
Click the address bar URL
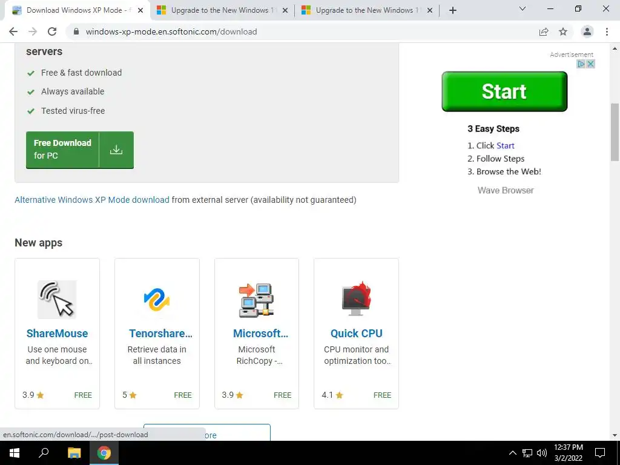[x=171, y=31]
